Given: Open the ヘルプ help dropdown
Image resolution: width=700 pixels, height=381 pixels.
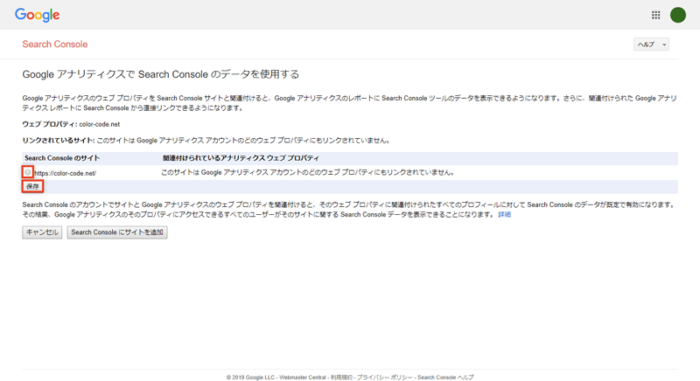Looking at the screenshot, I should (x=651, y=44).
